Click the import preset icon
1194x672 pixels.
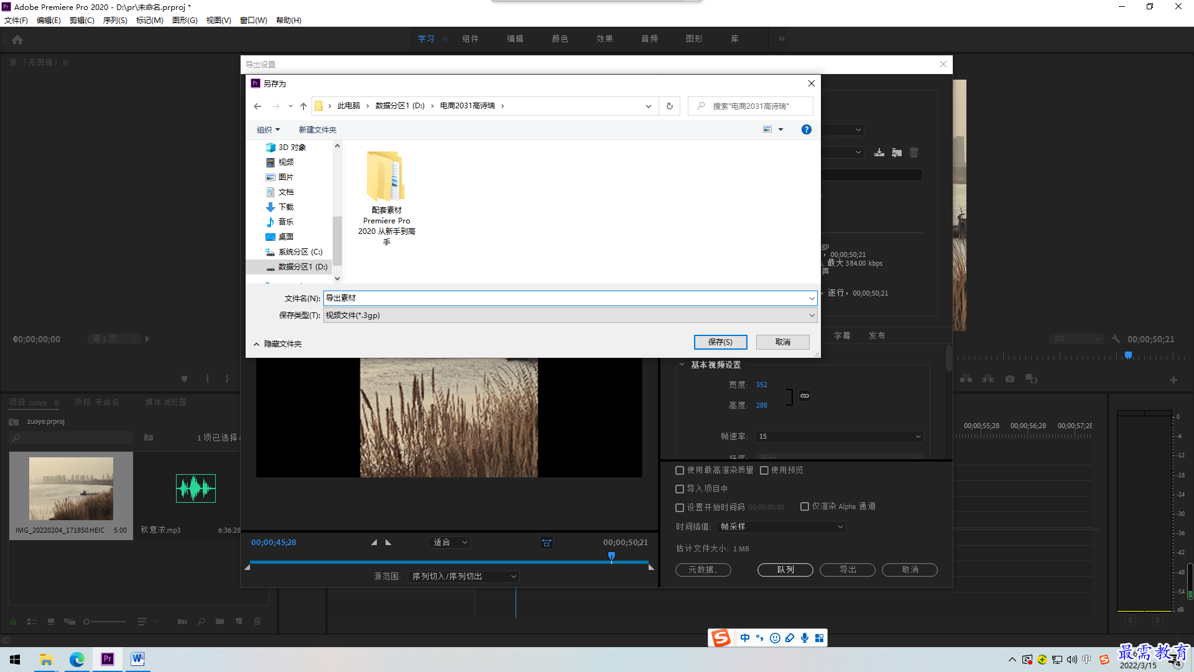(x=897, y=152)
